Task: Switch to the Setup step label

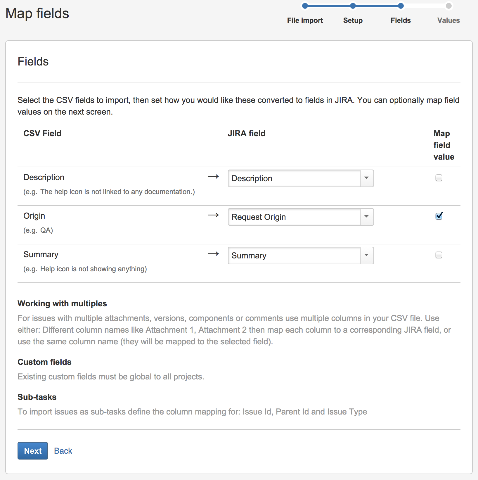Action: [x=353, y=20]
